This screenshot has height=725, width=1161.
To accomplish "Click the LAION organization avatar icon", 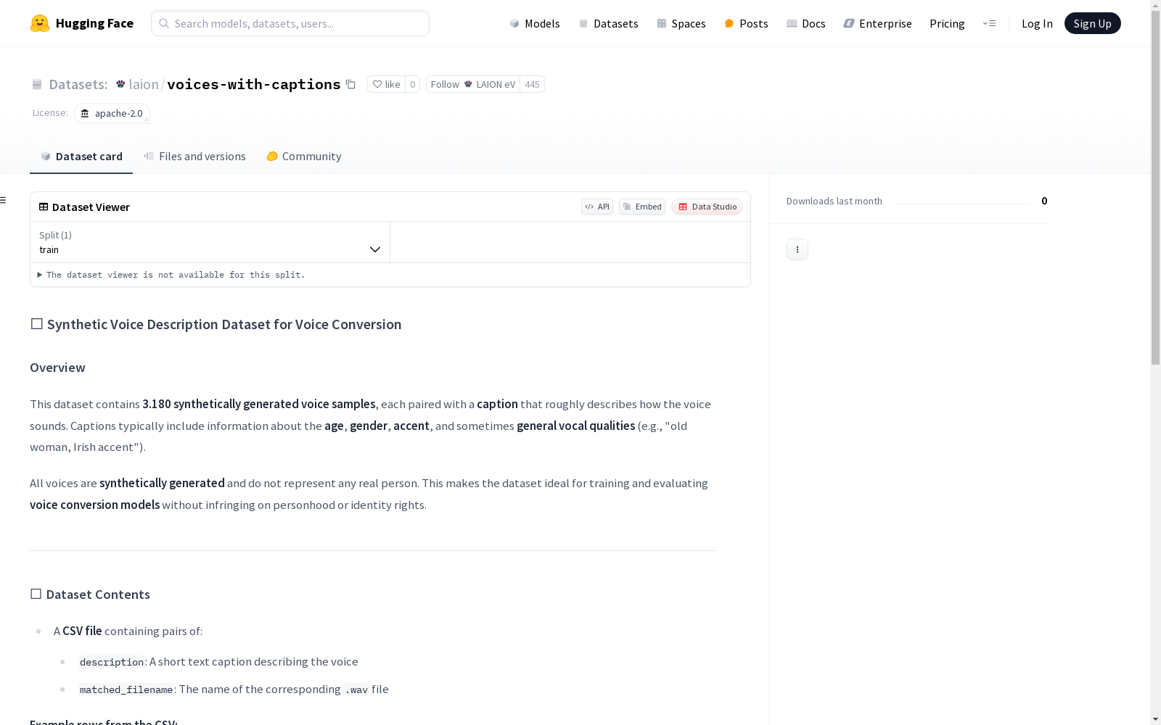I will coord(120,84).
